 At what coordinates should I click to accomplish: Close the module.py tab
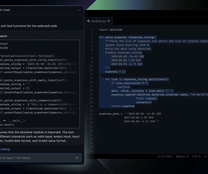pyautogui.click(x=109, y=21)
